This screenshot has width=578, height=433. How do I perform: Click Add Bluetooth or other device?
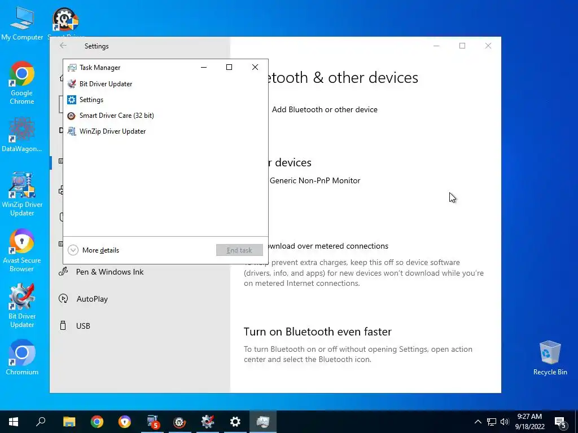(x=325, y=110)
